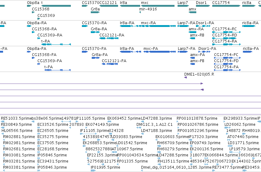
Task: Click the CG15368 gene arrow
Action: point(33,12)
